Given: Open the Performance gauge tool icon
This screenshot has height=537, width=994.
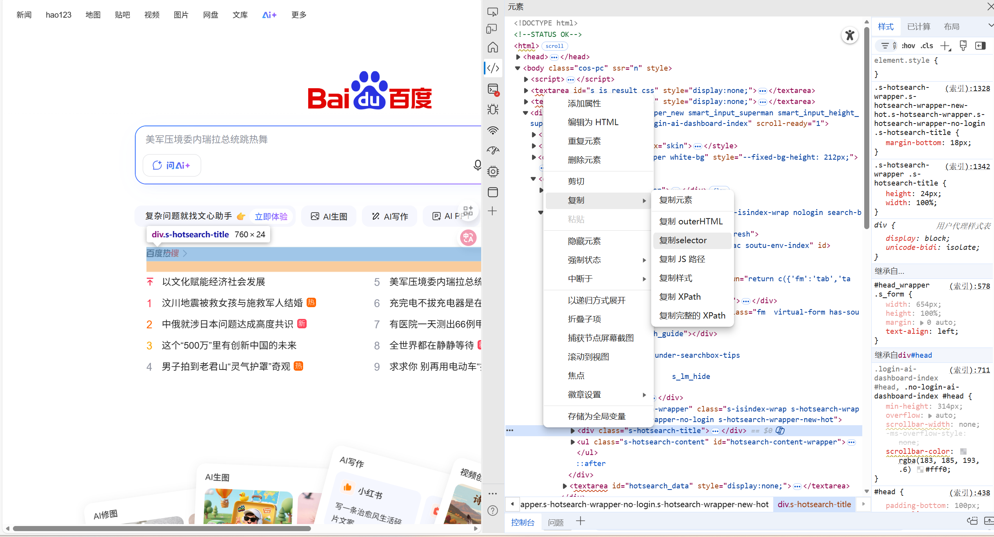Looking at the screenshot, I should (493, 151).
